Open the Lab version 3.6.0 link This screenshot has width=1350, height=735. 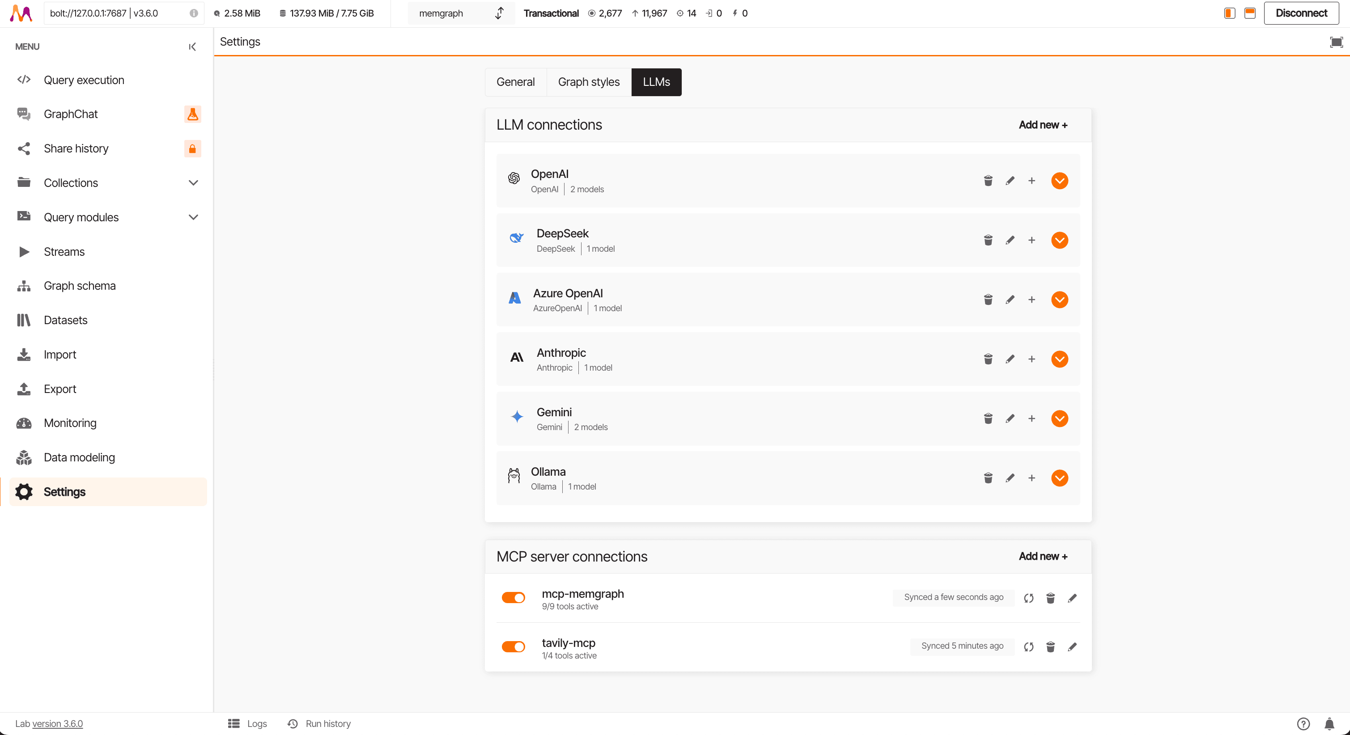58,723
